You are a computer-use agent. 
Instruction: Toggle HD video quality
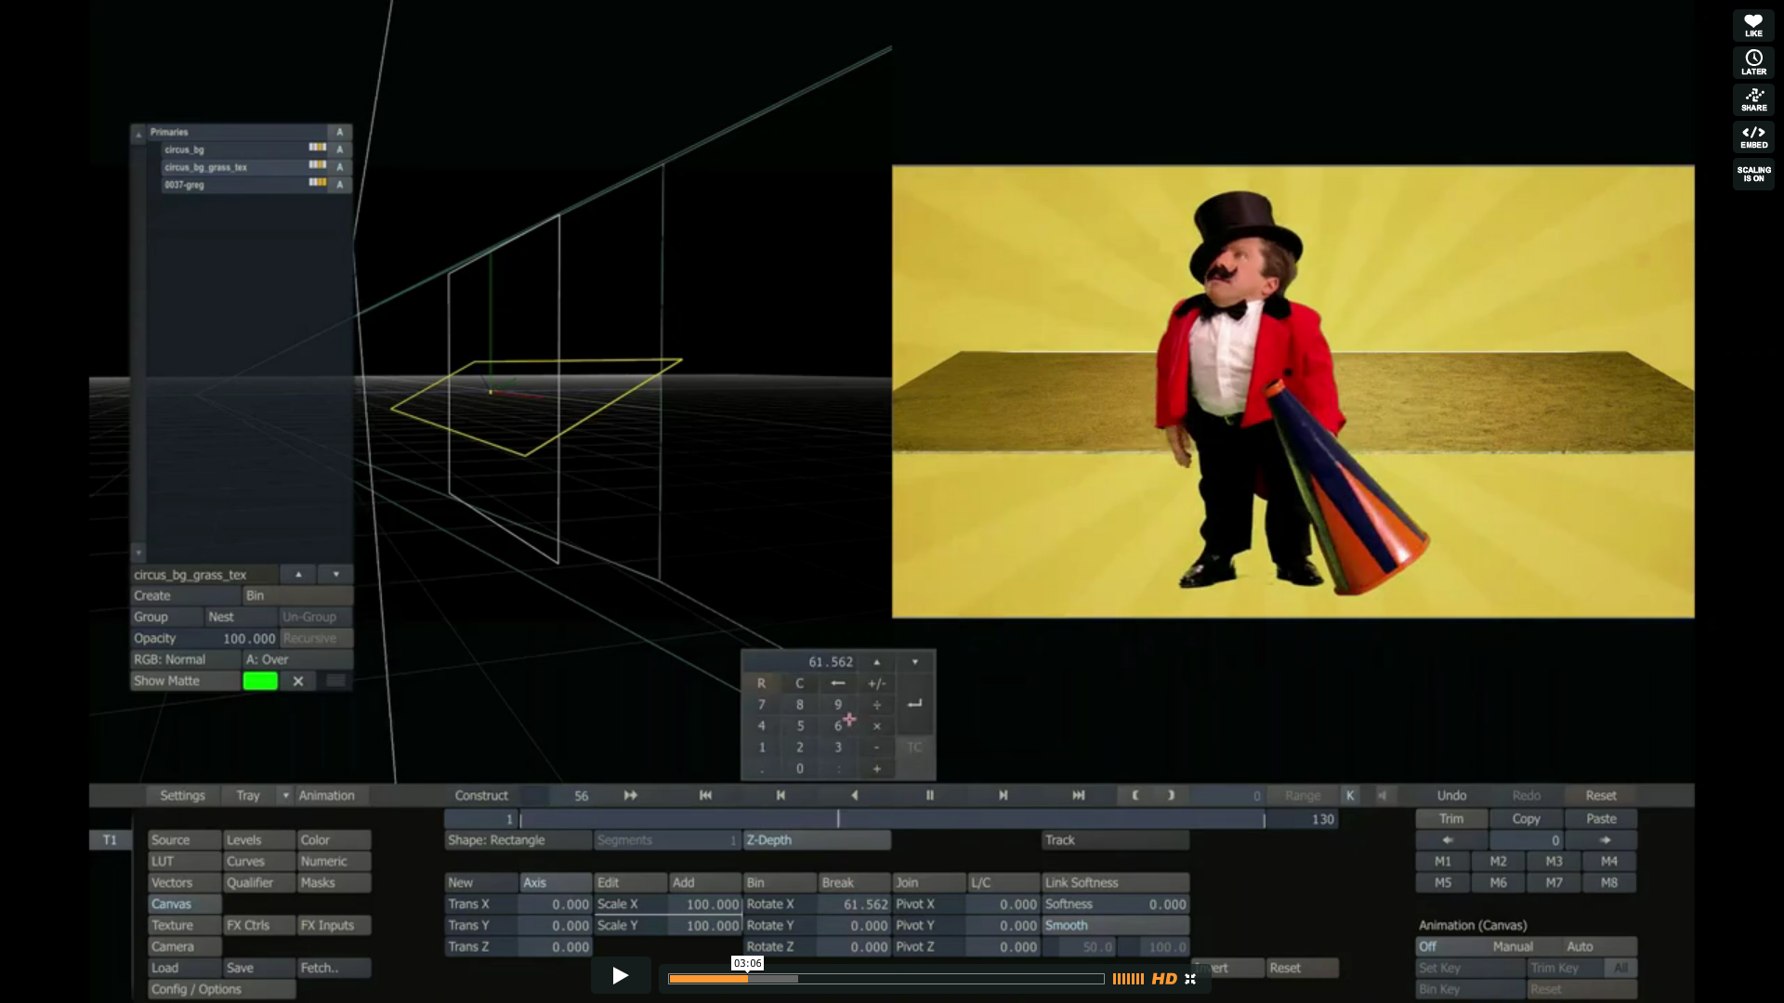coord(1164,979)
